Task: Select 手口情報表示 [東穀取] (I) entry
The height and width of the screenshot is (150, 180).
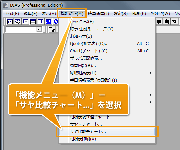Action: 107,80
